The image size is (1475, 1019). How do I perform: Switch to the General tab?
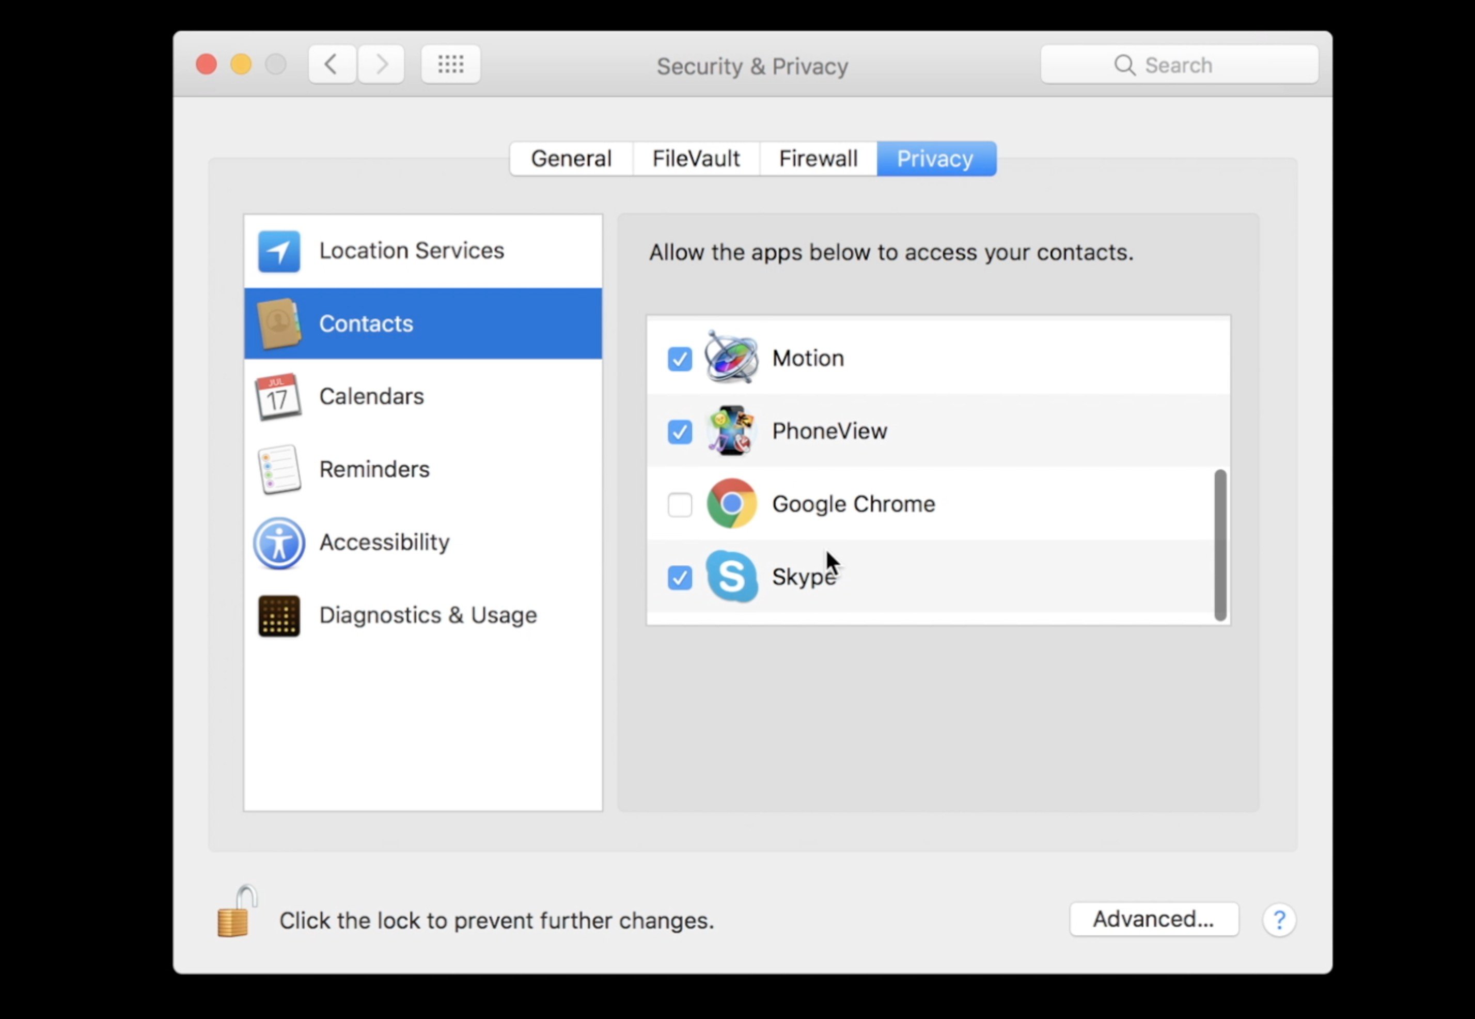(x=571, y=158)
